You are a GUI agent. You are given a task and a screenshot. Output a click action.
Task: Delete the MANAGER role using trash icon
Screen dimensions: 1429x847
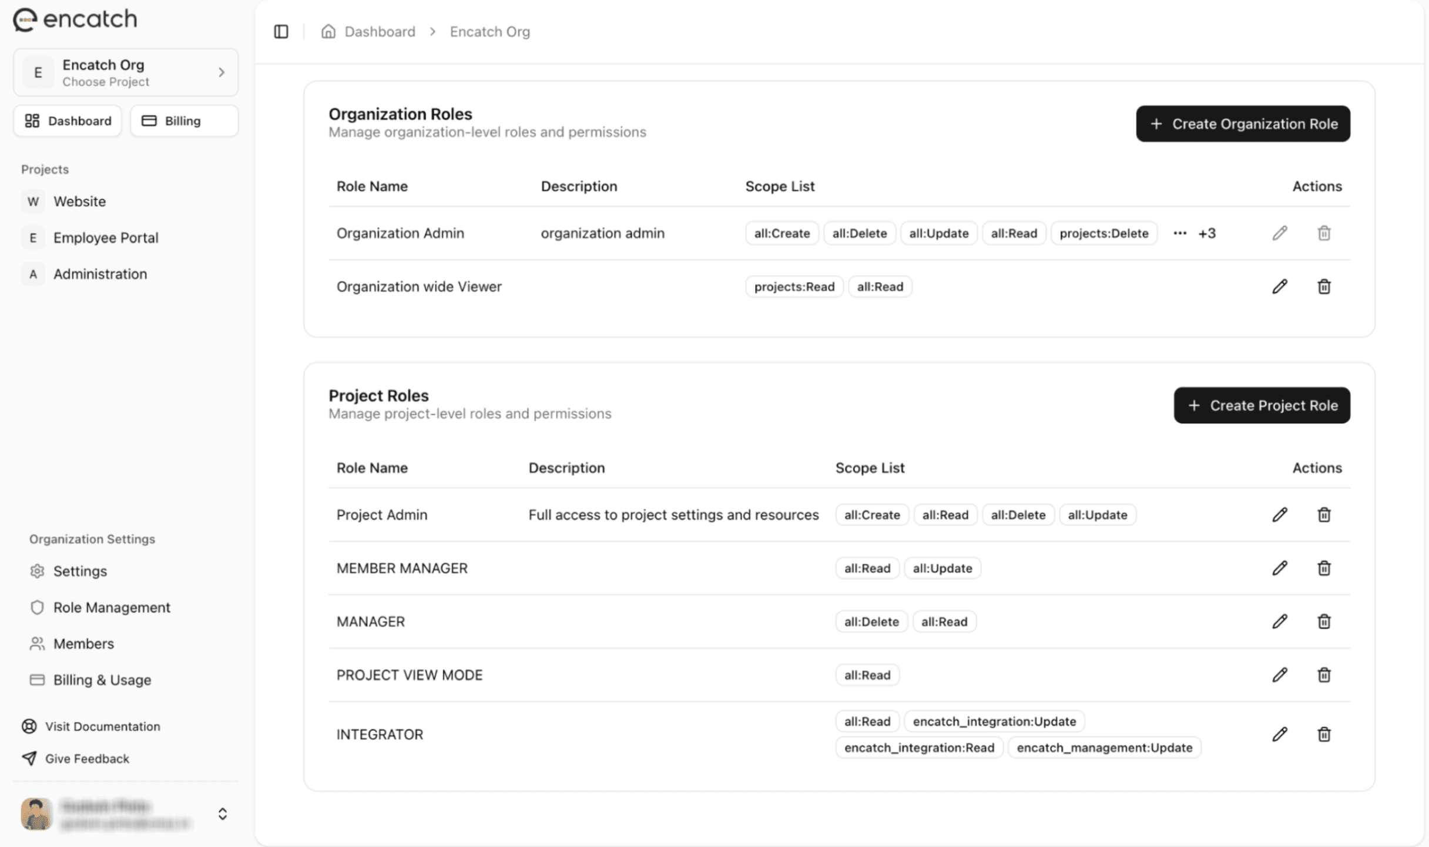(x=1324, y=621)
